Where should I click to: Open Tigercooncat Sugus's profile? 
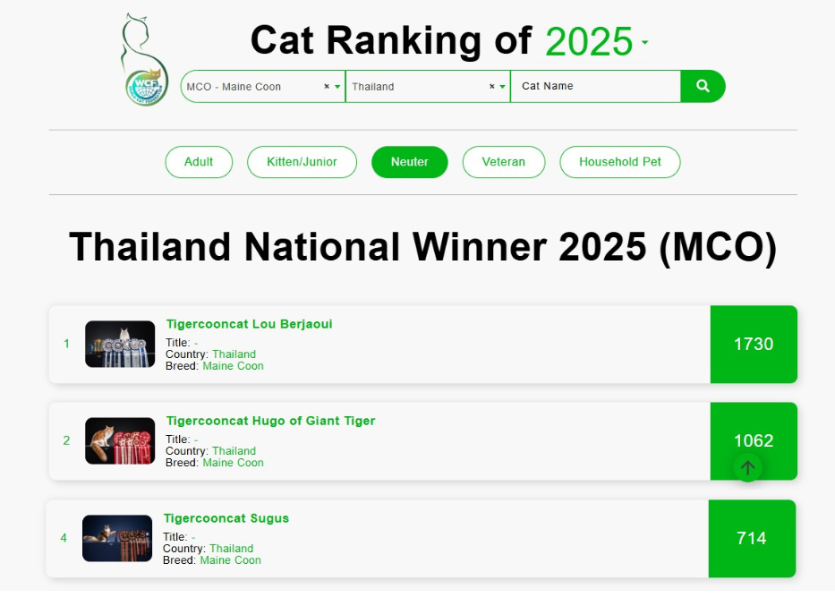tap(226, 518)
